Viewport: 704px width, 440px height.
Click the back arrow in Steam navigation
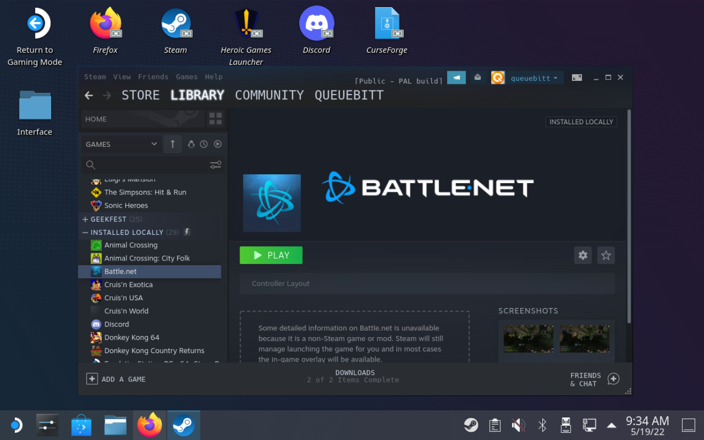click(89, 95)
